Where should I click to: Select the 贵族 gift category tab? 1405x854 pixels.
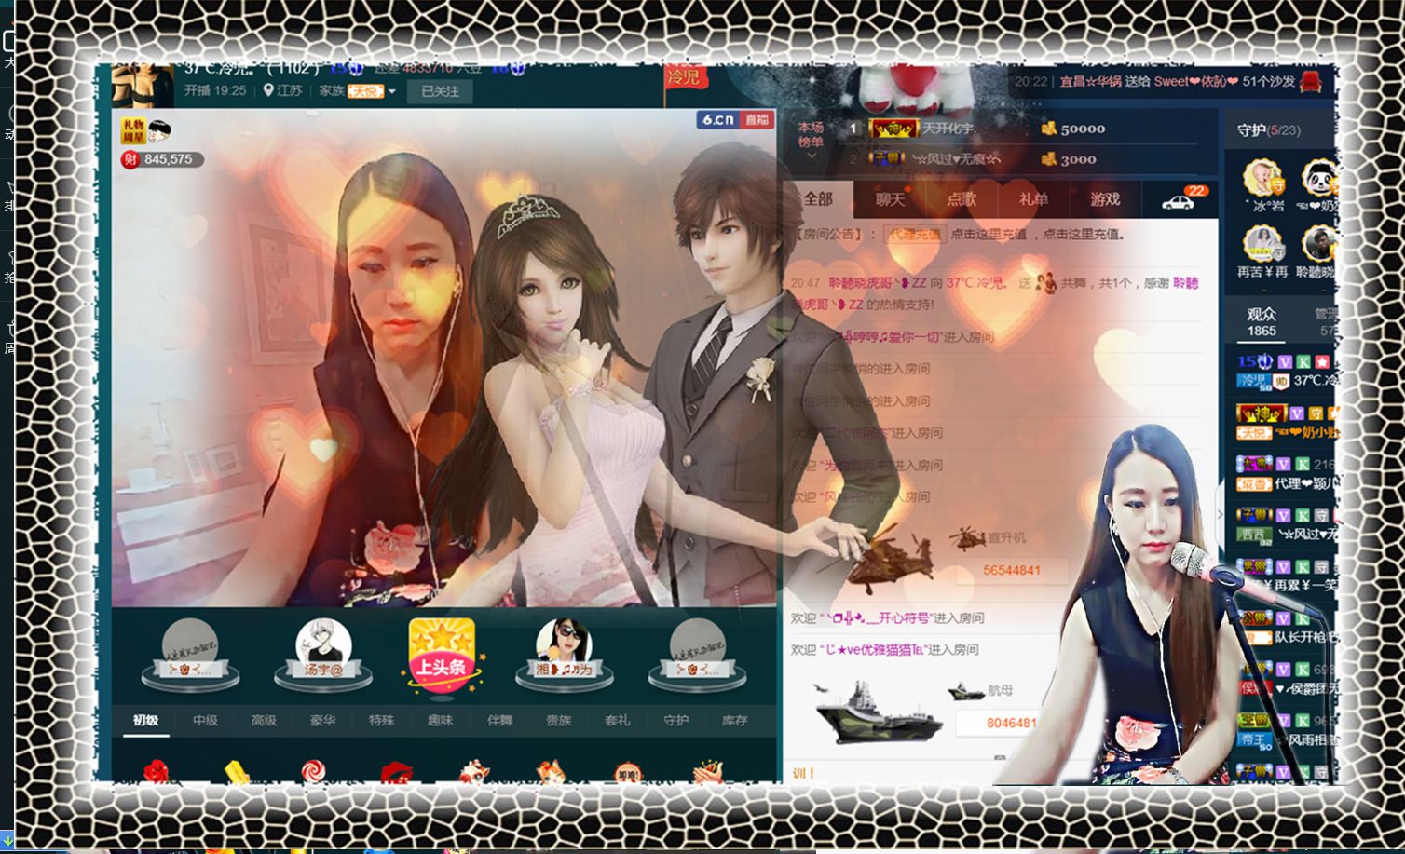pyautogui.click(x=558, y=720)
